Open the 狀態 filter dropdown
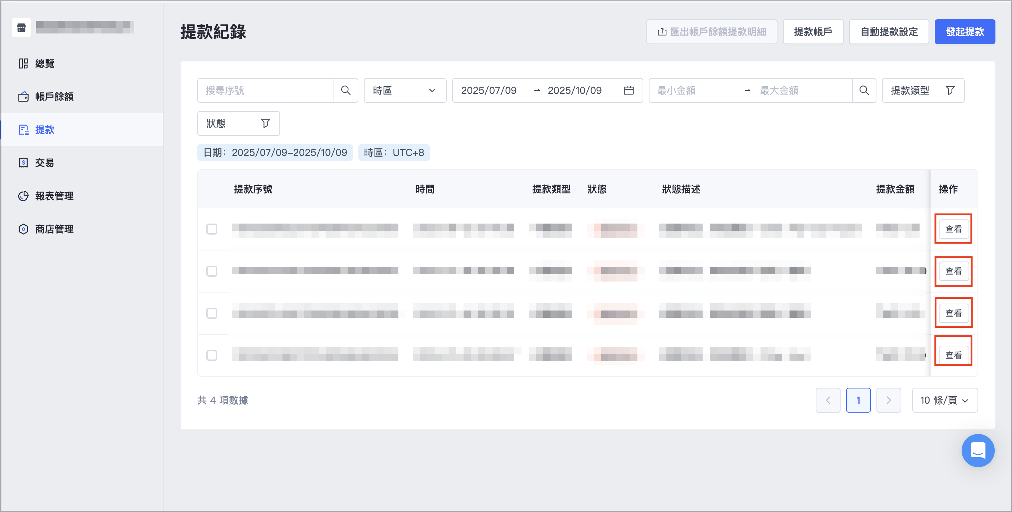 click(238, 124)
